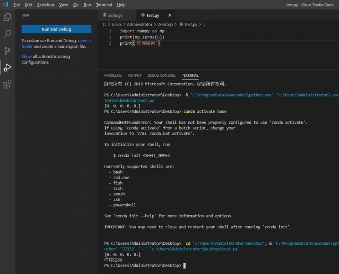Click the '程序结束' terminal output line

113,260
